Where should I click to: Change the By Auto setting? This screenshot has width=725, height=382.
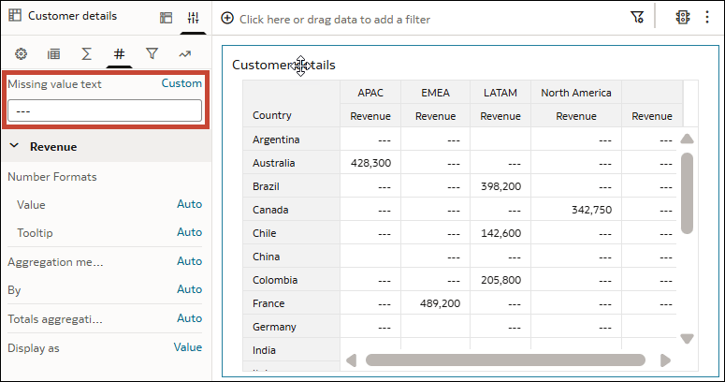(x=189, y=289)
